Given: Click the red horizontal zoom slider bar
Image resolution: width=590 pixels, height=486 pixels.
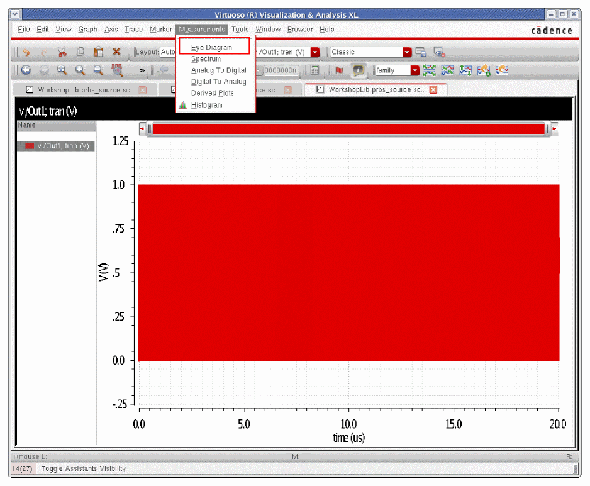Looking at the screenshot, I should (348, 129).
